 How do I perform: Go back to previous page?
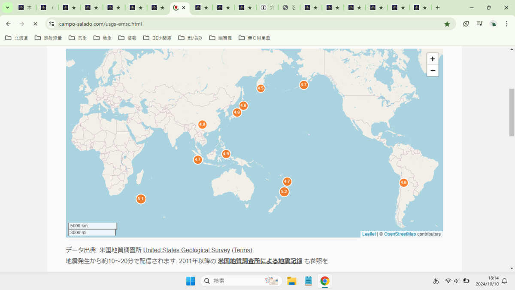[x=9, y=24]
